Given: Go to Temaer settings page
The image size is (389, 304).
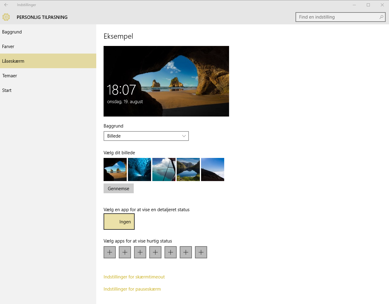Looking at the screenshot, I should click(48, 76).
